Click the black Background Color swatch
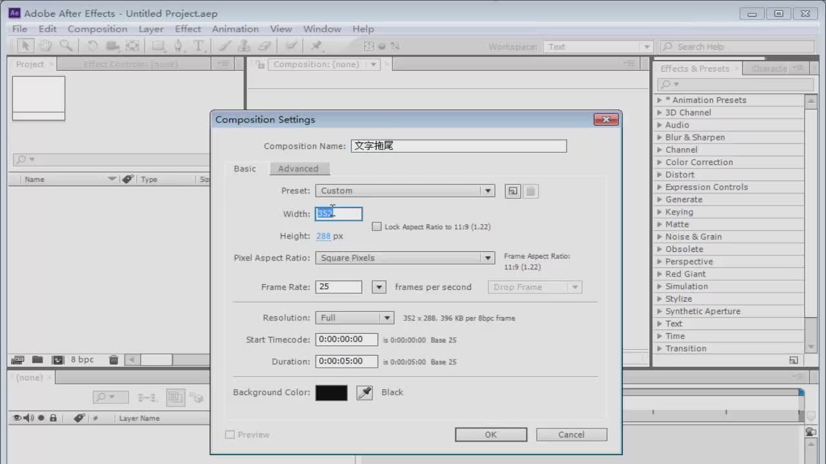 click(x=332, y=392)
